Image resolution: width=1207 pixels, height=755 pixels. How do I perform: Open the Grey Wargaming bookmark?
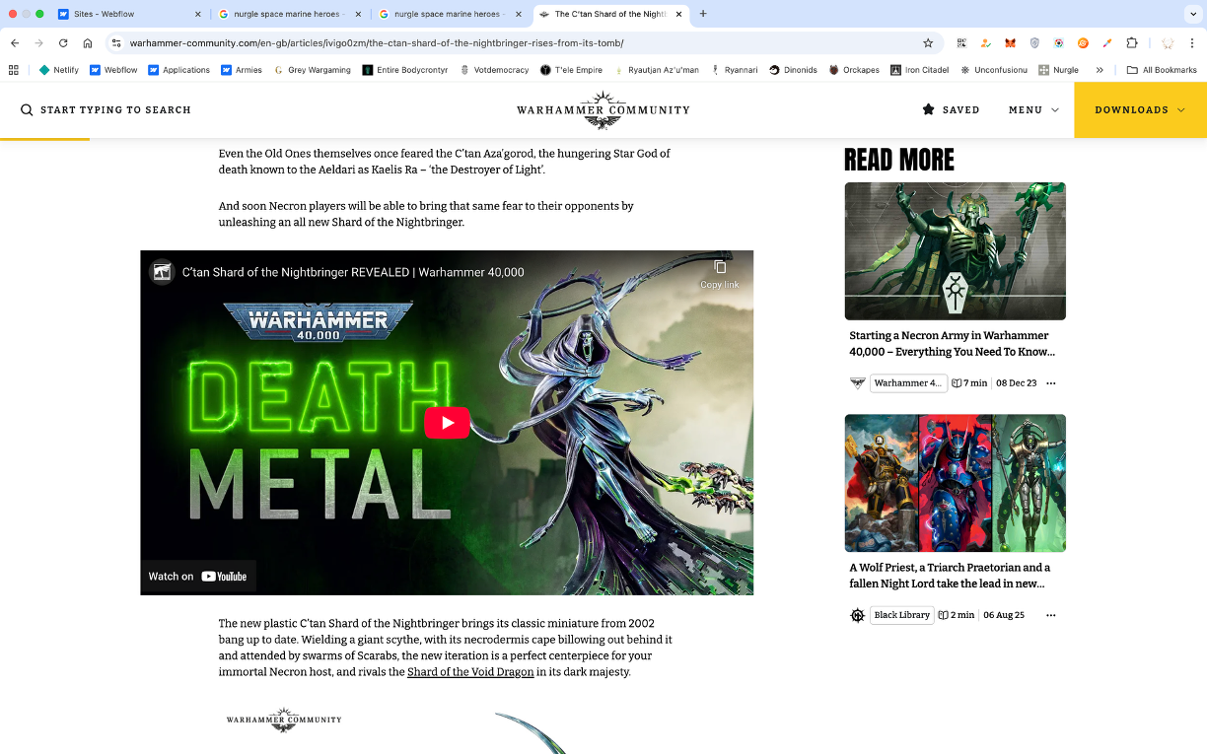pos(313,70)
